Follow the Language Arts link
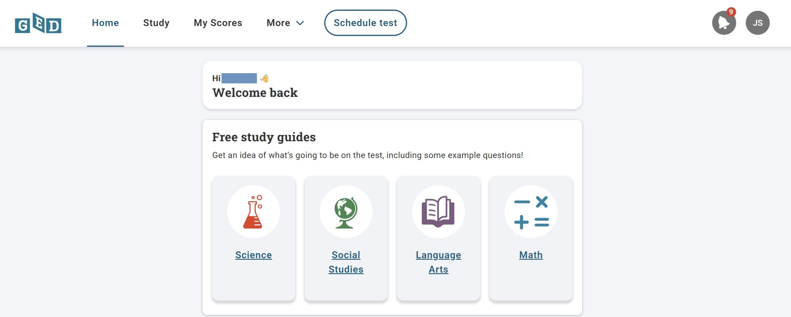Image resolution: width=791 pixels, height=317 pixels. [x=438, y=262]
